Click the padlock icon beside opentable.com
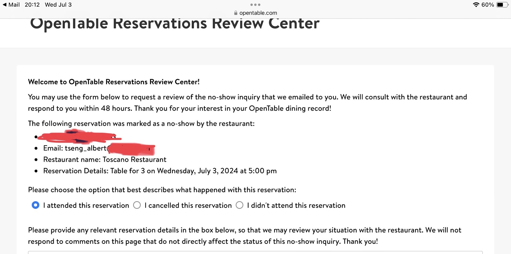This screenshot has width=511, height=254. point(236,13)
